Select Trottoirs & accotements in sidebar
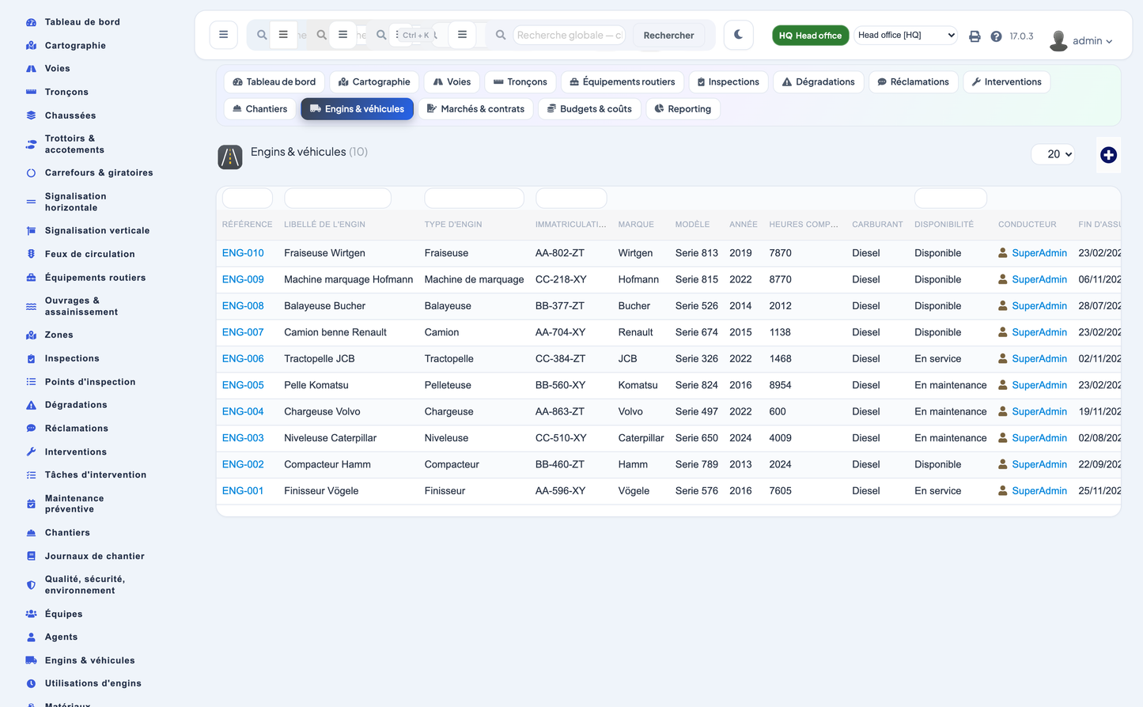This screenshot has height=707, width=1143. click(x=74, y=144)
